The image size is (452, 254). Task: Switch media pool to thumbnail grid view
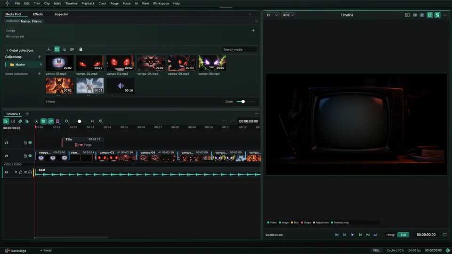pos(57,49)
